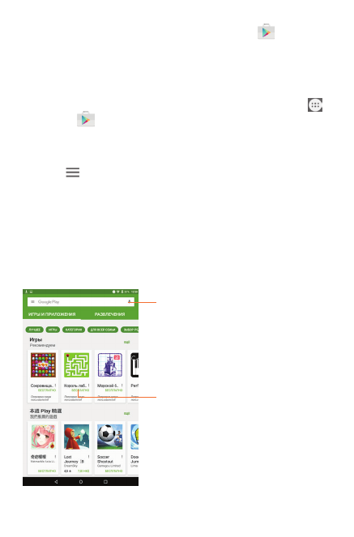Image resolution: width=354 pixels, height=537 pixels.
Task: Tap the Android back navigation button
Action: (x=56, y=482)
